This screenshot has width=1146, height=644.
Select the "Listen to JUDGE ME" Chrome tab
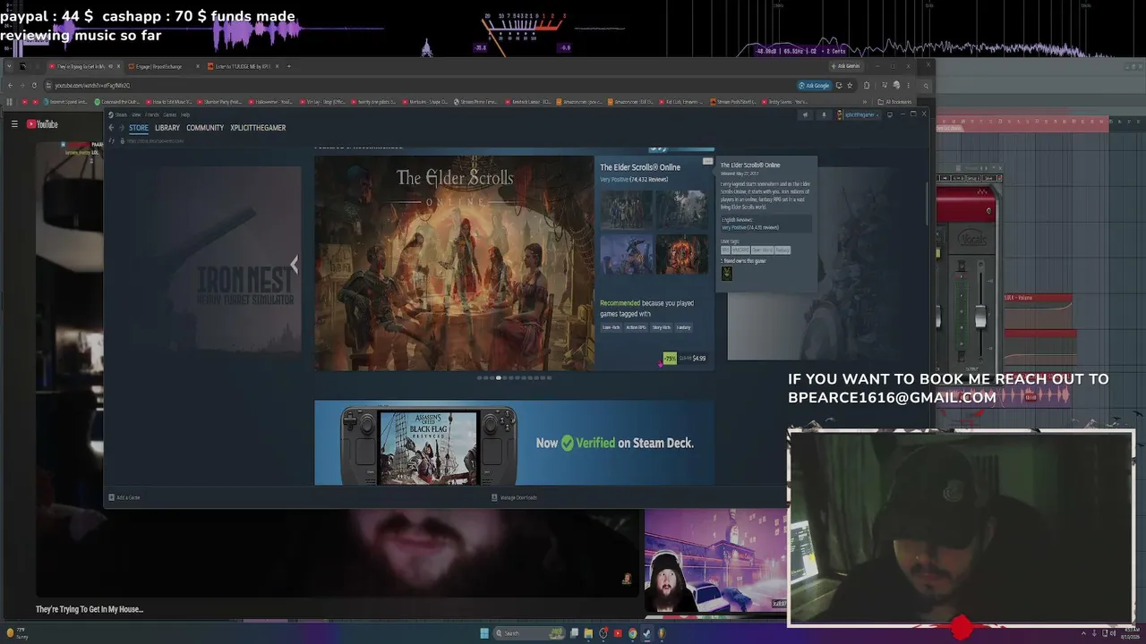click(244, 66)
